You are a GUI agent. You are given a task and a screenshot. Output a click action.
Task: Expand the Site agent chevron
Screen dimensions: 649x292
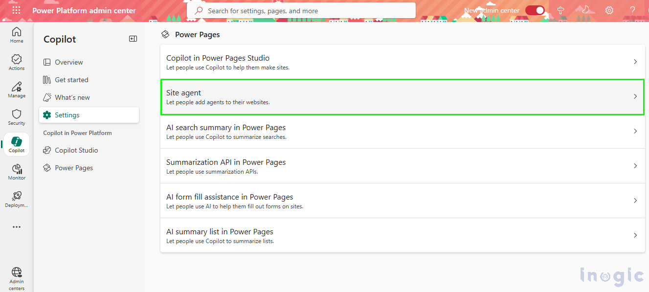(635, 96)
